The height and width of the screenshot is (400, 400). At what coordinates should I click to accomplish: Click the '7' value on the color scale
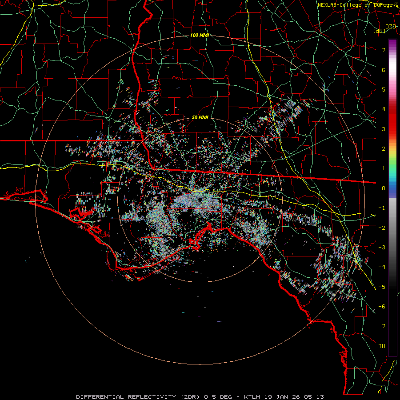coord(384,50)
